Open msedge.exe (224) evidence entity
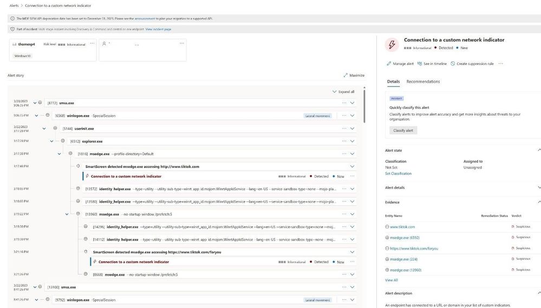 [x=403, y=259]
